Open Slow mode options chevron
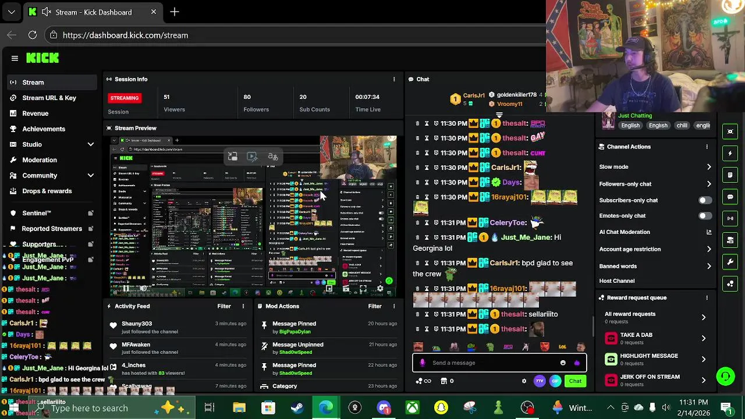Image resolution: width=745 pixels, height=419 pixels. point(708,167)
